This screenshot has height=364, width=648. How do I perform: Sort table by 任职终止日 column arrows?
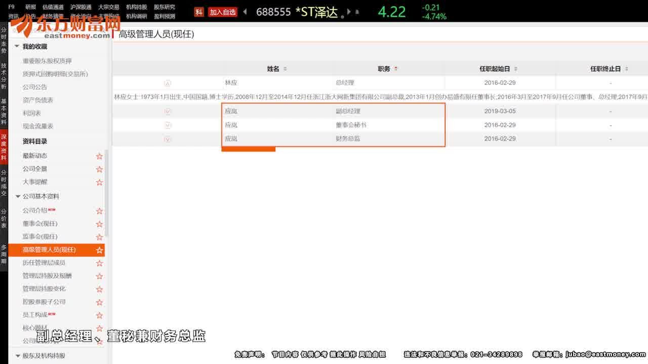pos(626,69)
